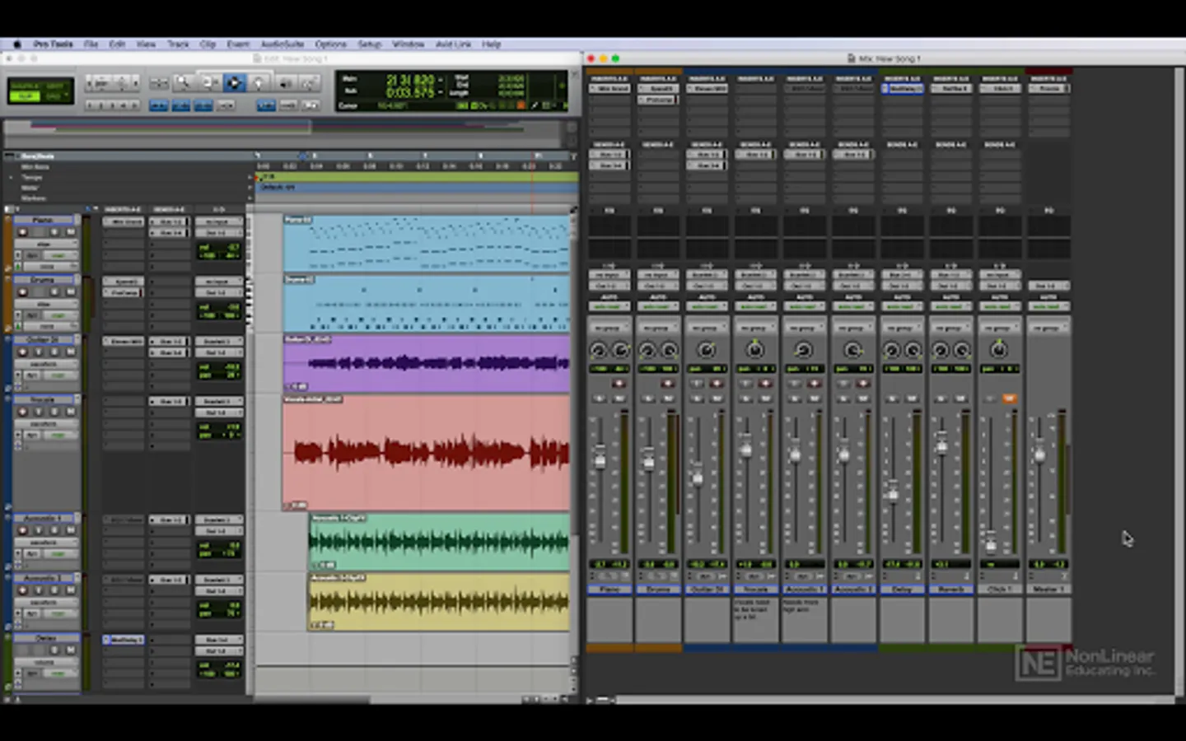Viewport: 1186px width, 741px height.
Task: Click the Master 1 channel name button
Action: pyautogui.click(x=1048, y=590)
